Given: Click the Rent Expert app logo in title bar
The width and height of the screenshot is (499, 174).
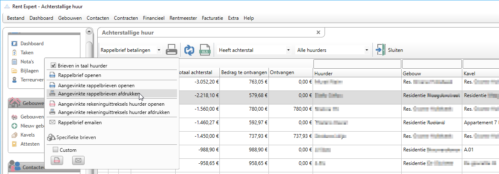Looking at the screenshot, I should click(x=6, y=7).
